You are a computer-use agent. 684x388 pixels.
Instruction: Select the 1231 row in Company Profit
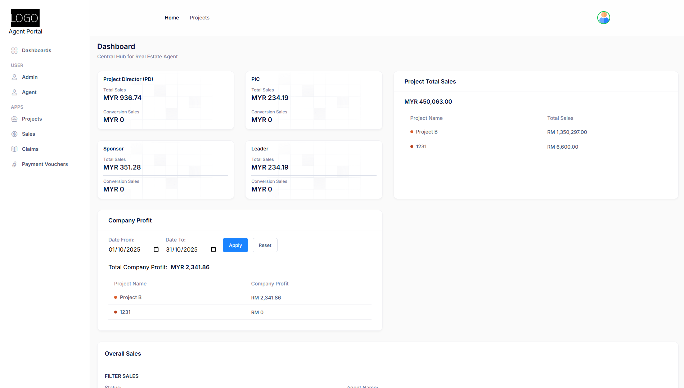[x=125, y=312]
